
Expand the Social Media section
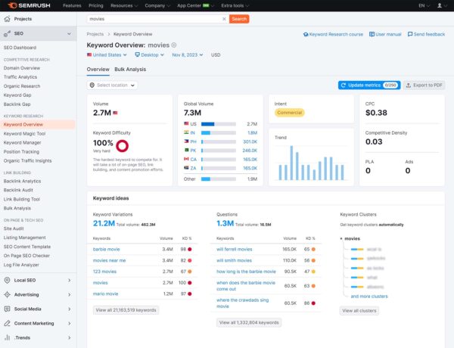coord(69,309)
